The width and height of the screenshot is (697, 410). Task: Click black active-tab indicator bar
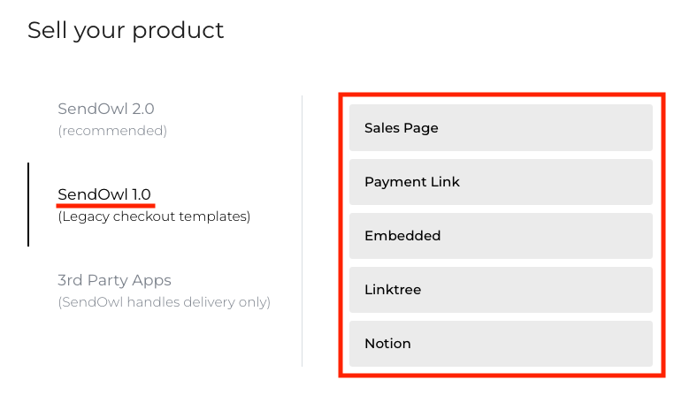(x=28, y=204)
